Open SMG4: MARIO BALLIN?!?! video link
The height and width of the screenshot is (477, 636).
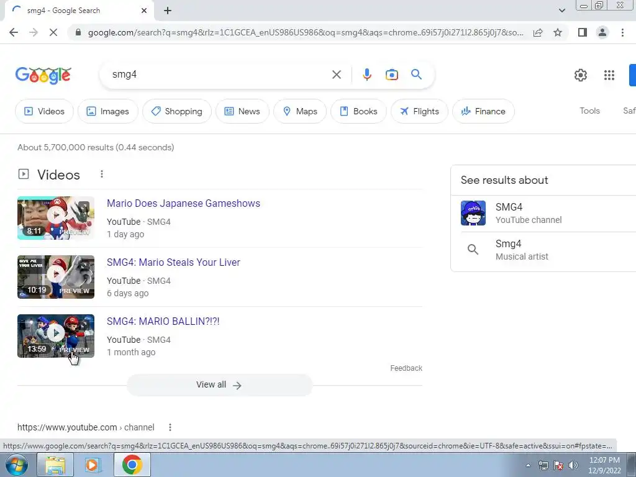[163, 321]
